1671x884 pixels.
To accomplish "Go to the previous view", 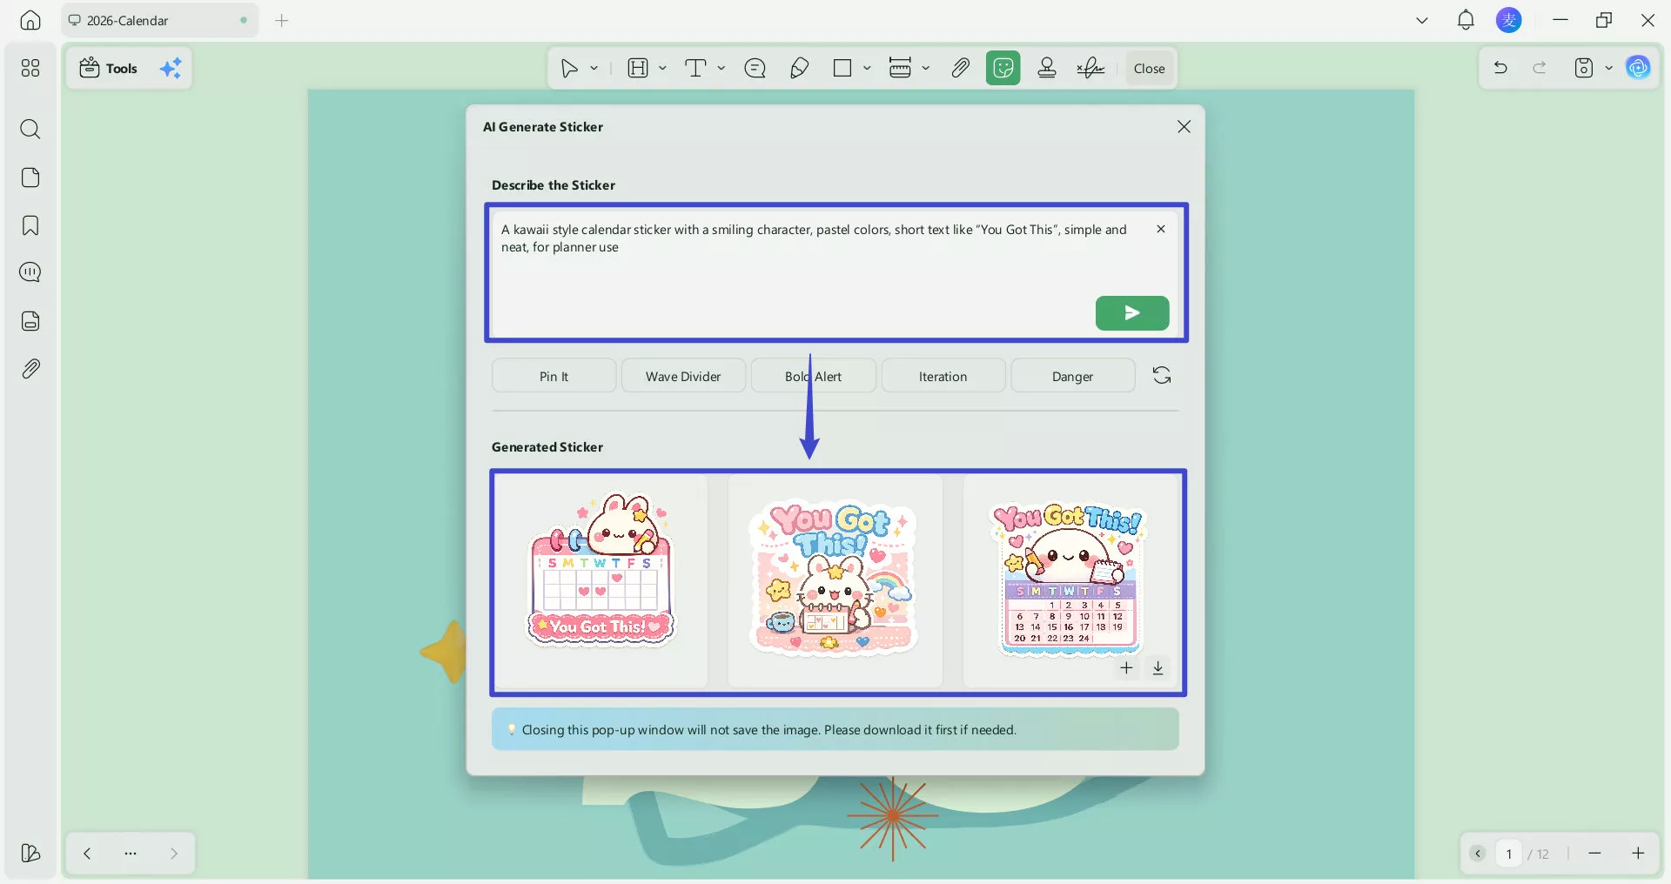I will pyautogui.click(x=87, y=854).
